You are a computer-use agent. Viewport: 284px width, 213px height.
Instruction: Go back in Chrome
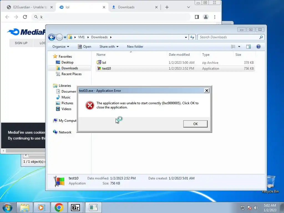pos(7,17)
